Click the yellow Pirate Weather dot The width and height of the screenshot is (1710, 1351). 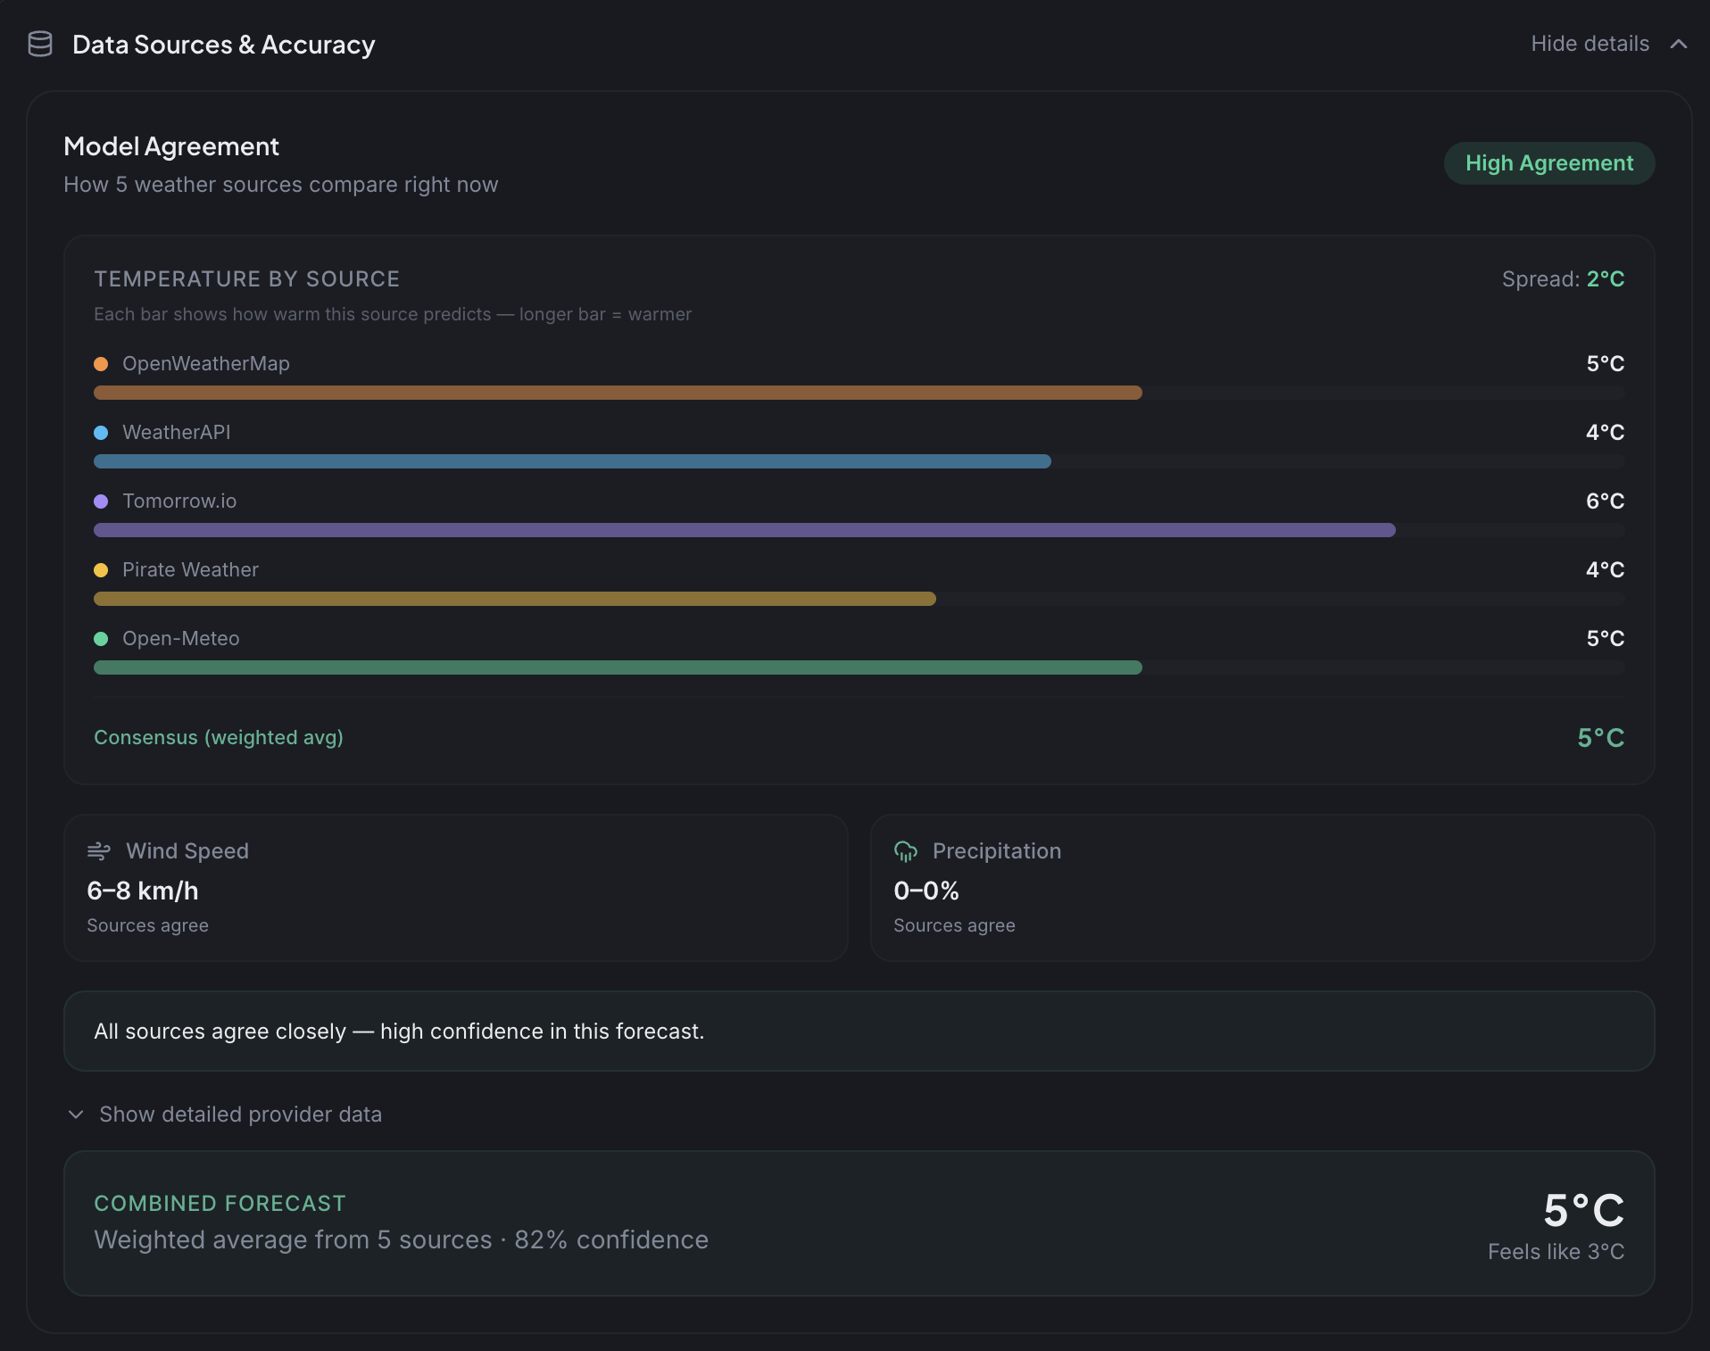pos(101,570)
